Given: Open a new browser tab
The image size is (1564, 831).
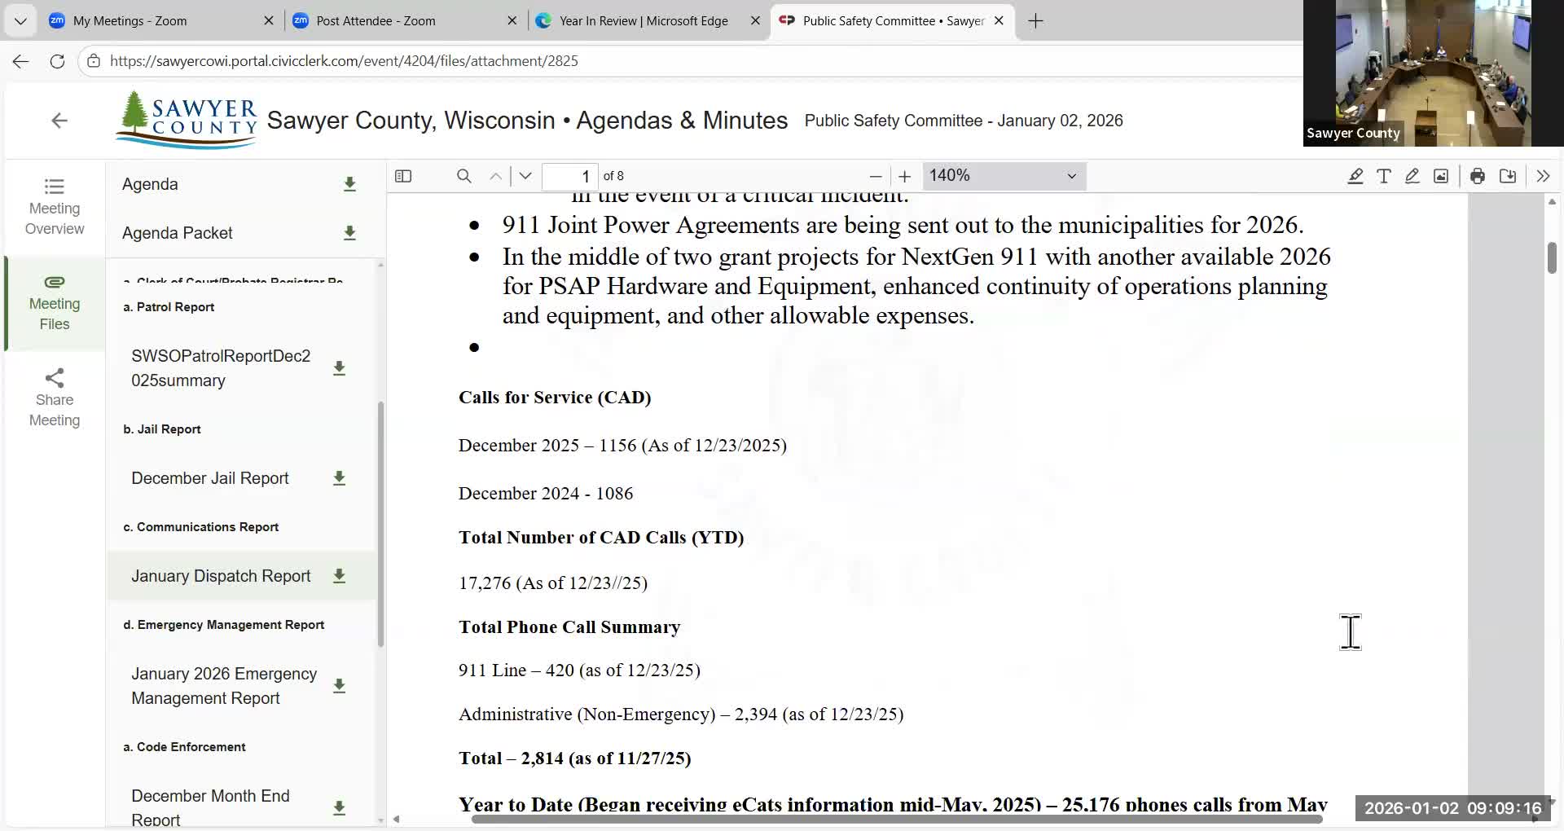Looking at the screenshot, I should coord(1035,21).
